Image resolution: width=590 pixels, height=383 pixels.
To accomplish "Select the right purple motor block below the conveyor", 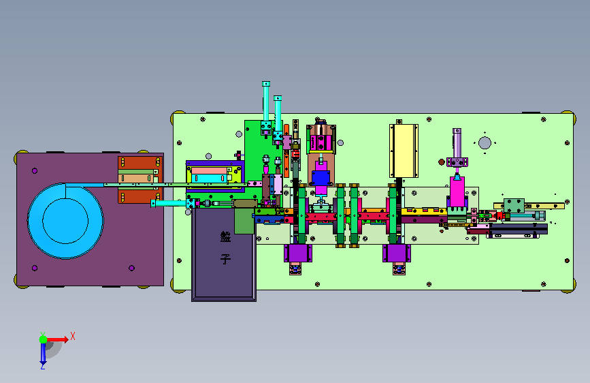I will tap(397, 253).
